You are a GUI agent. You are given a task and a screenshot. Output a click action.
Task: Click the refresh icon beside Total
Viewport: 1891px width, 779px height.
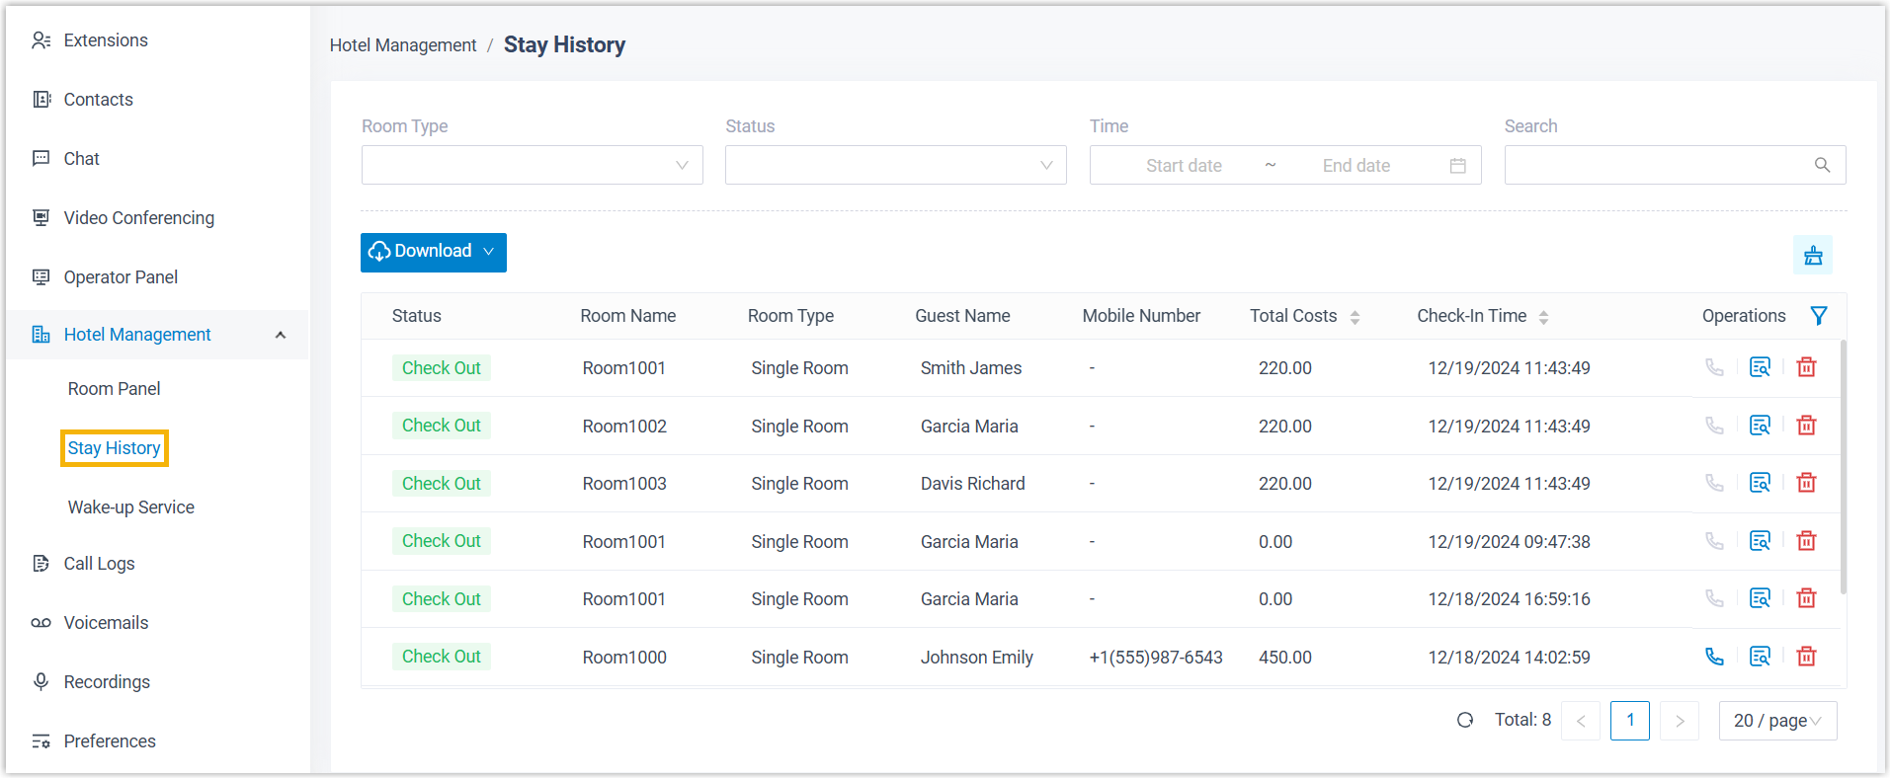click(1465, 721)
